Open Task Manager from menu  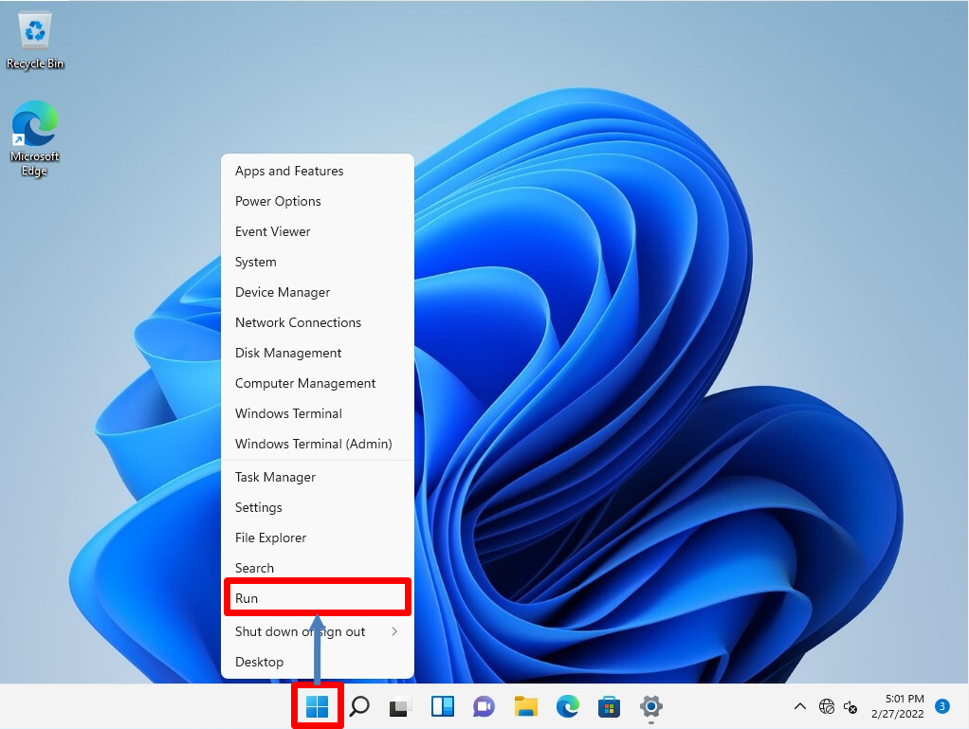pos(317,477)
